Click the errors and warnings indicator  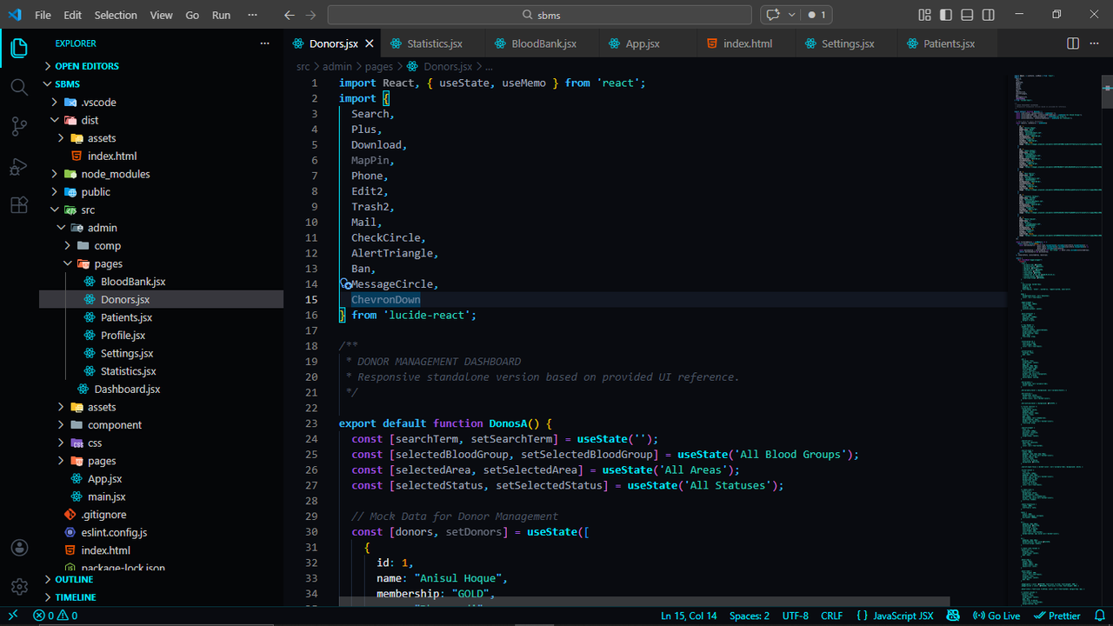click(54, 615)
